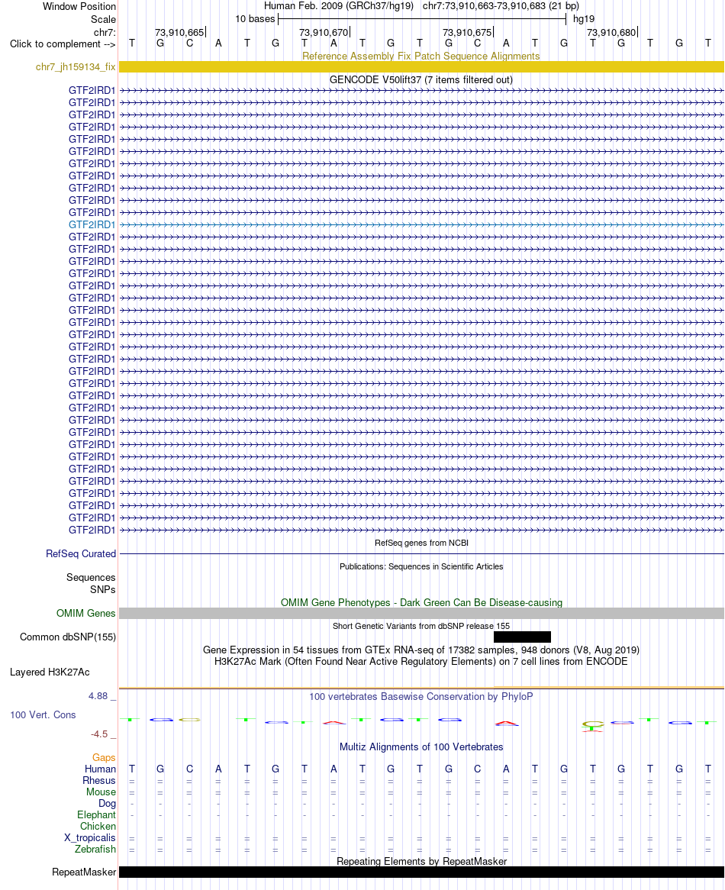Click 'Multiz Alignments of 100 Vertebrates' title

pyautogui.click(x=421, y=747)
